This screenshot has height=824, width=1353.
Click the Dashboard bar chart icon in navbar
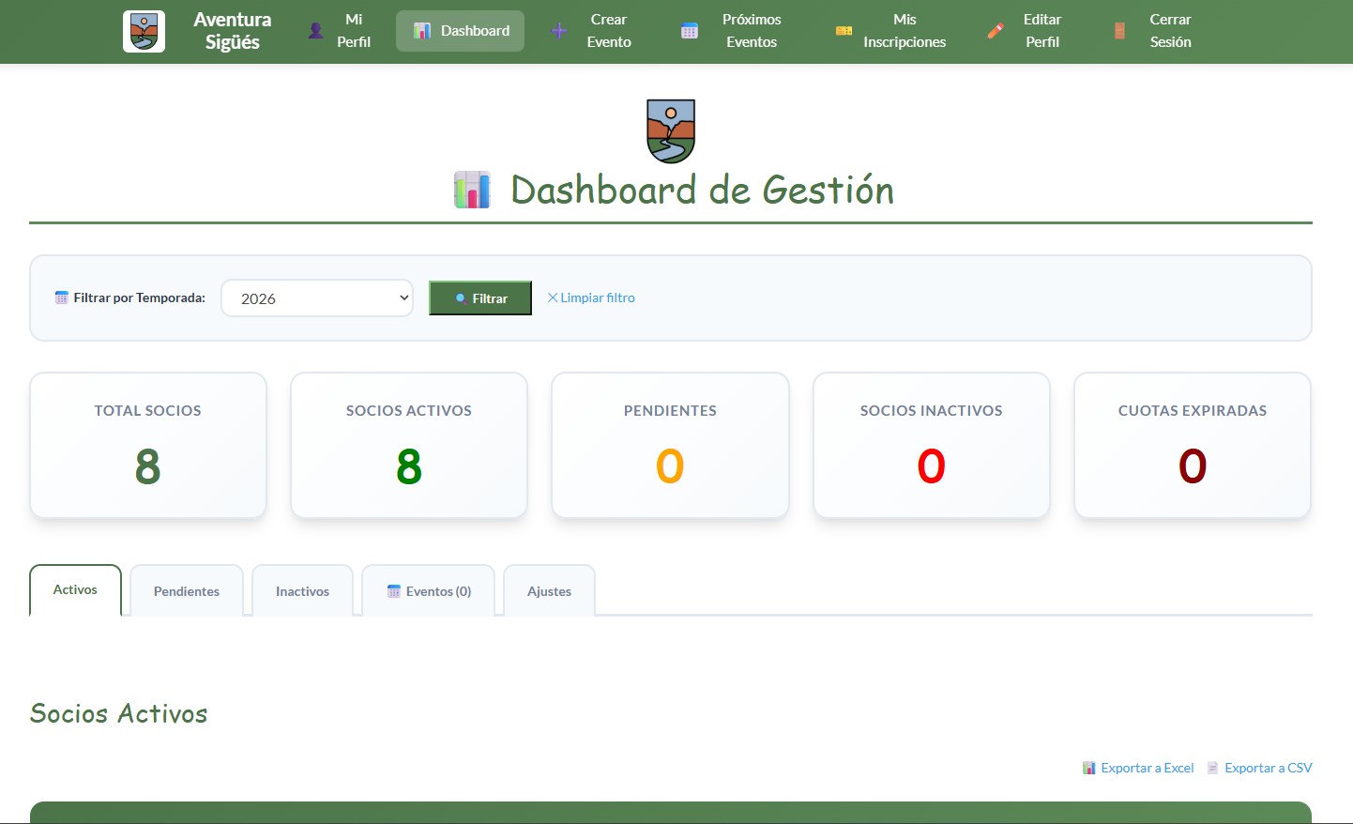422,31
